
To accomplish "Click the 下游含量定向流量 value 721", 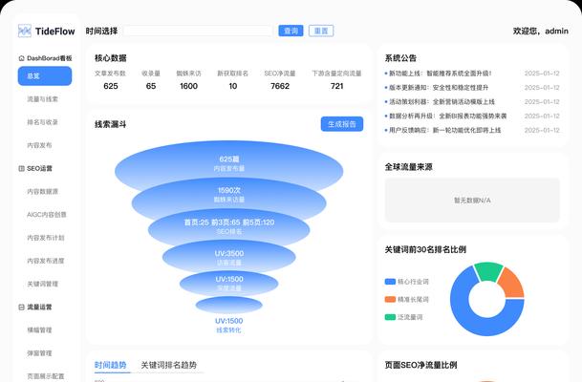I will (x=336, y=86).
